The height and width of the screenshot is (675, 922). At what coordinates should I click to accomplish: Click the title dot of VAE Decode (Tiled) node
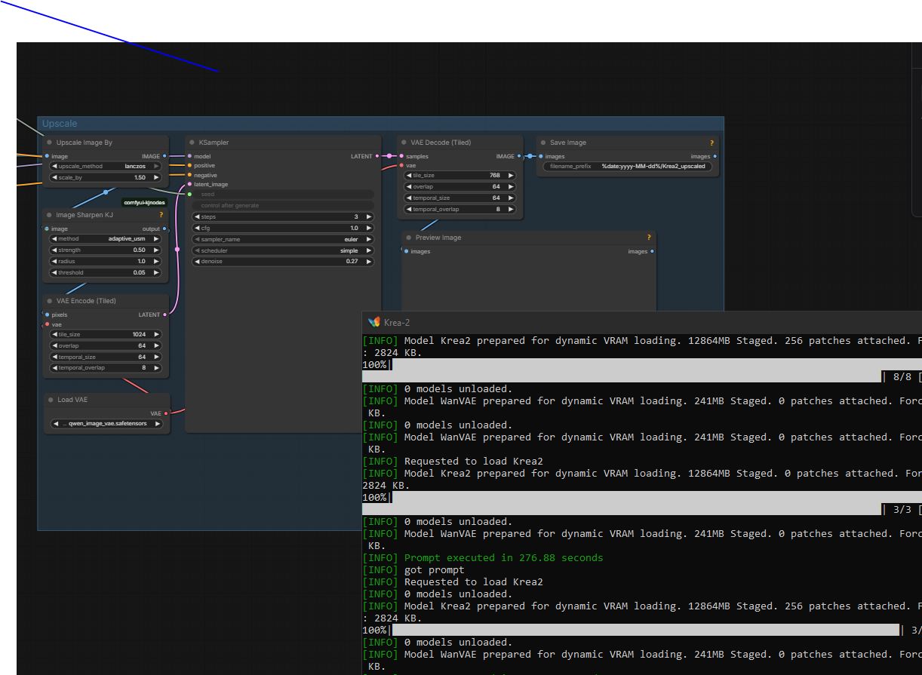point(404,143)
